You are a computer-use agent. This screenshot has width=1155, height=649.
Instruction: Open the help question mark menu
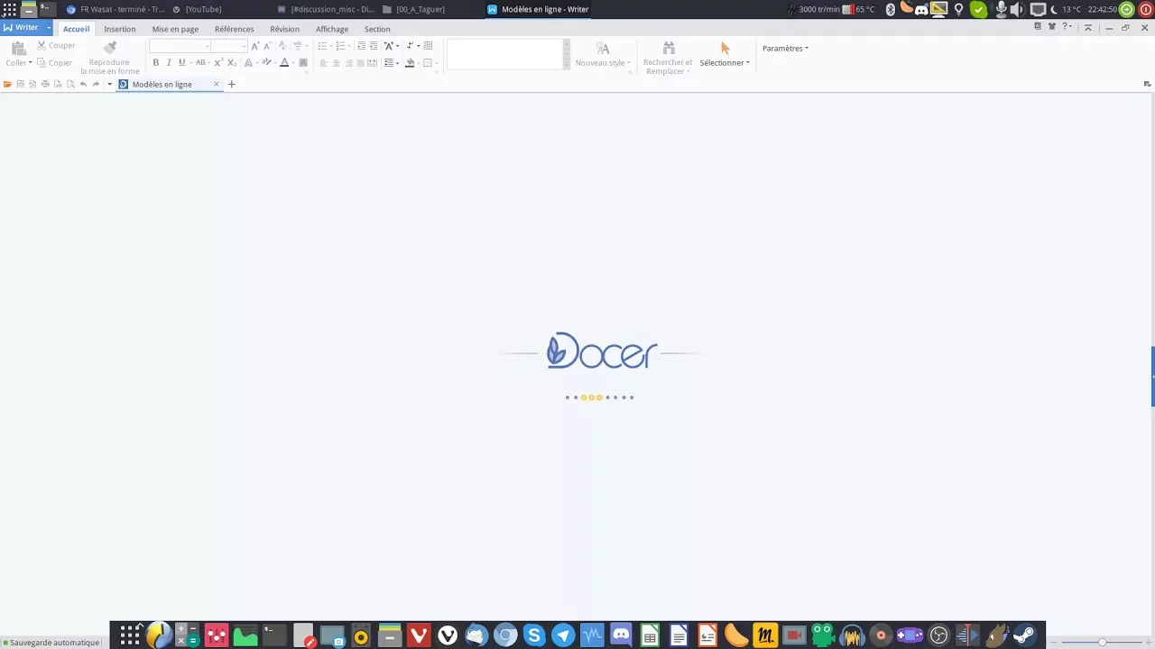click(1067, 27)
